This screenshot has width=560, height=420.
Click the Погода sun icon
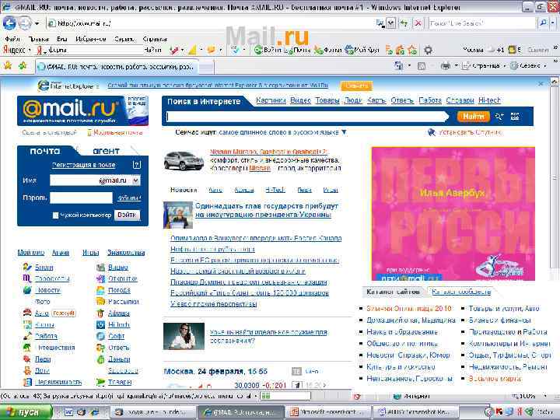coord(100,290)
